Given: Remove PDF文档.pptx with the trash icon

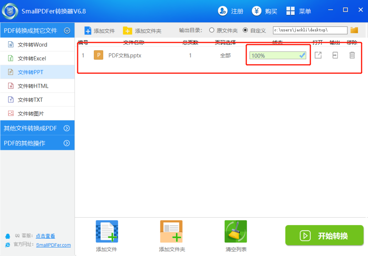Looking at the screenshot, I should point(352,55).
